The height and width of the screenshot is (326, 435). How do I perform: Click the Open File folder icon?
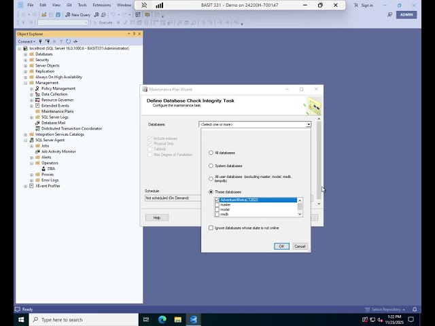(x=43, y=15)
